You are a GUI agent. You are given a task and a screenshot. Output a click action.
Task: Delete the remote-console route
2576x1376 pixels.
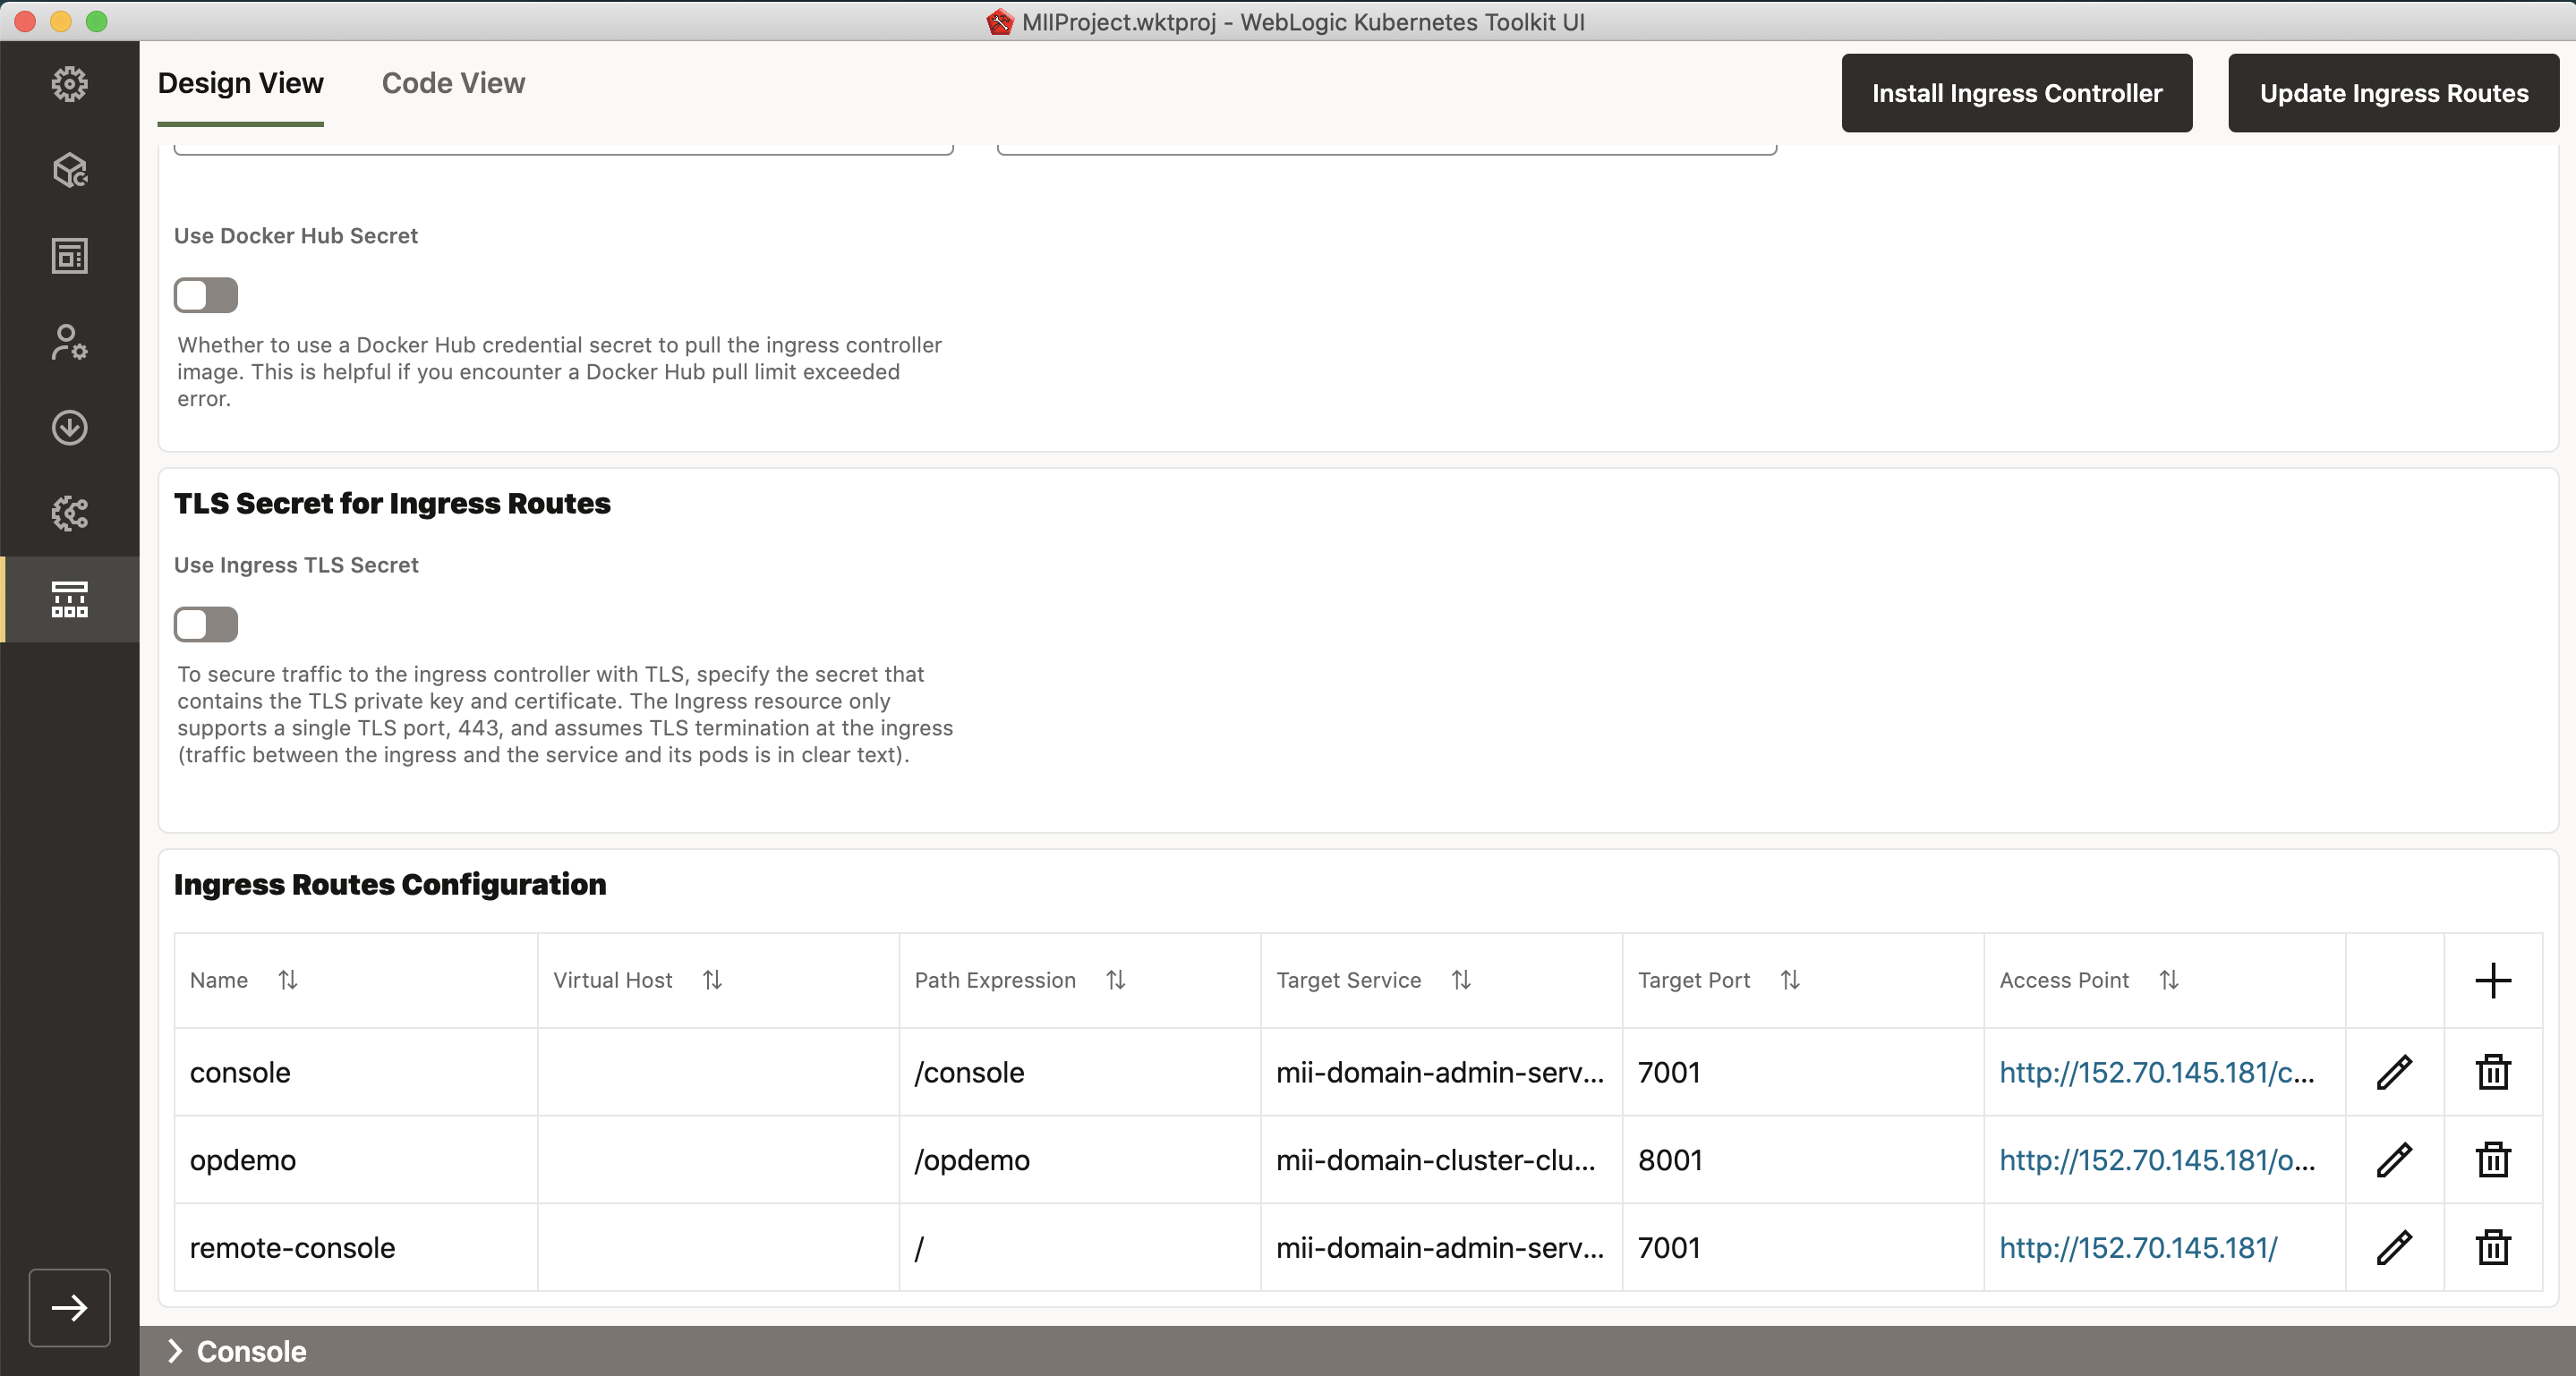pyautogui.click(x=2492, y=1247)
